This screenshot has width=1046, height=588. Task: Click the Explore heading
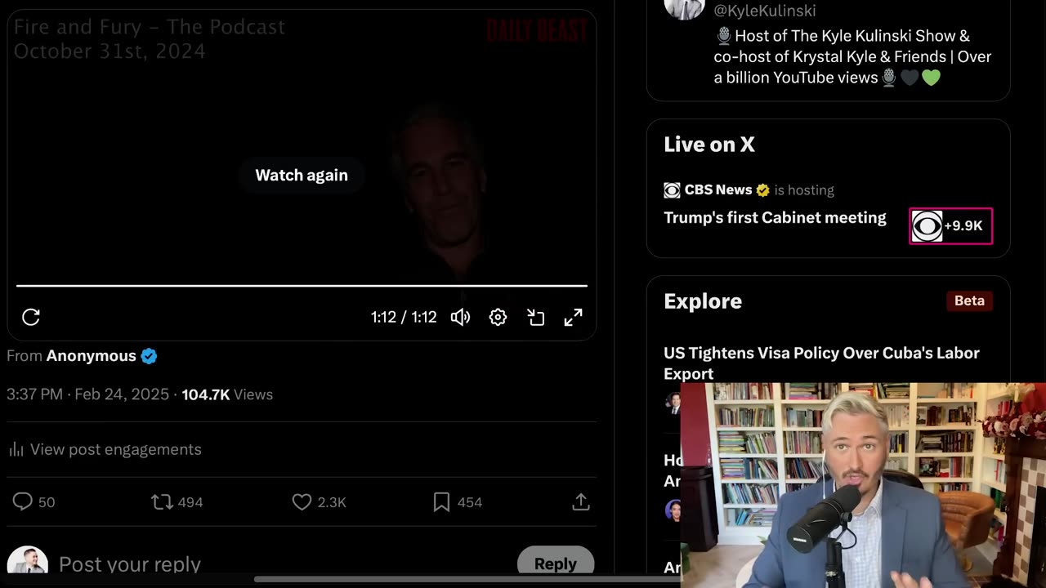(703, 301)
